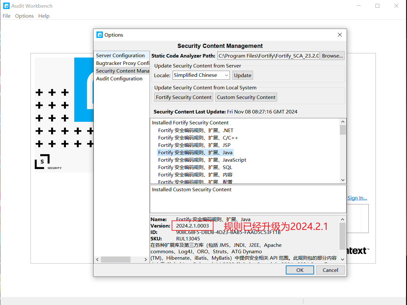Click scroll up arrow of details pane
Image resolution: width=407 pixels, height=305 pixels.
click(342, 219)
